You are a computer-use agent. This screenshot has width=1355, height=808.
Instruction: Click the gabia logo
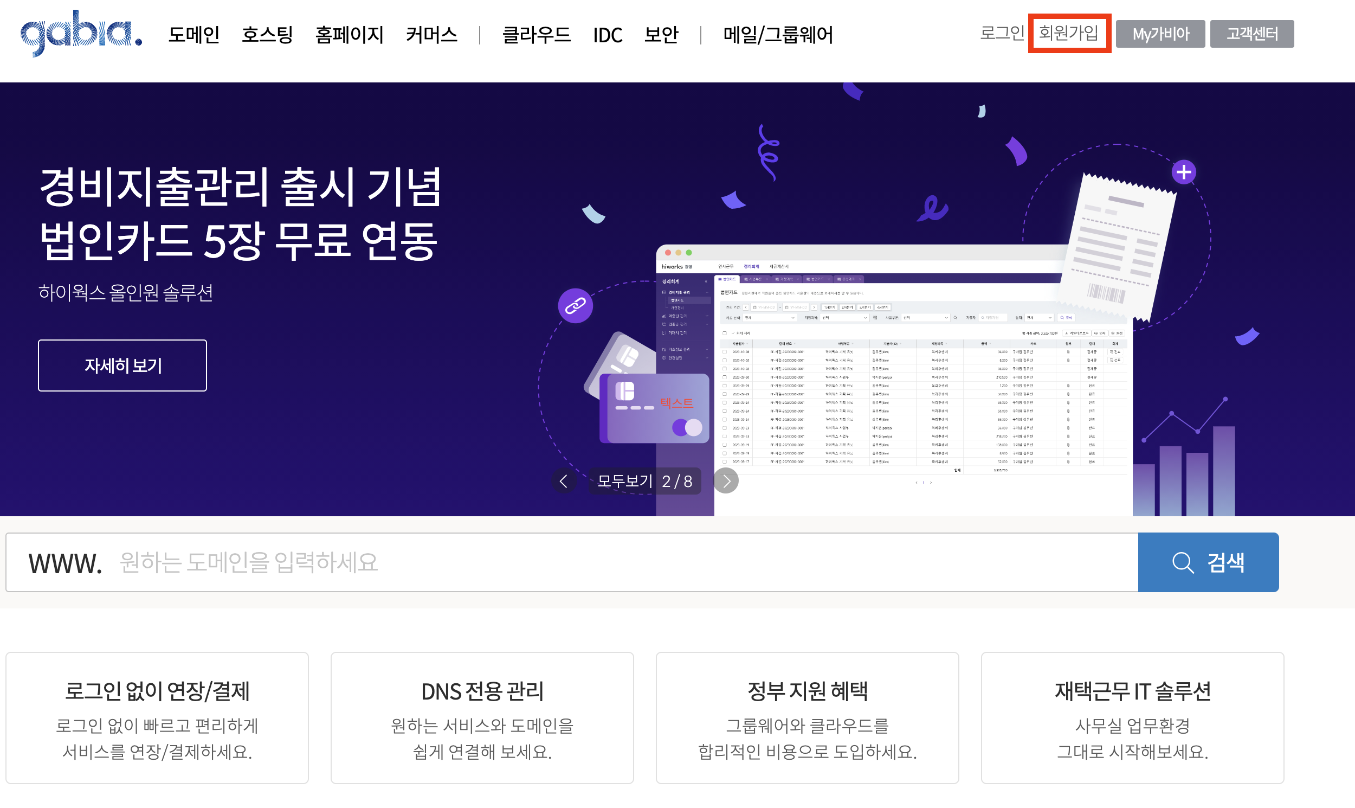(x=81, y=34)
